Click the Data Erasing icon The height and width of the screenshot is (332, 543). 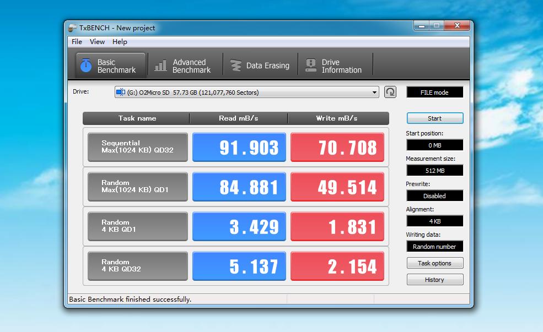[236, 66]
